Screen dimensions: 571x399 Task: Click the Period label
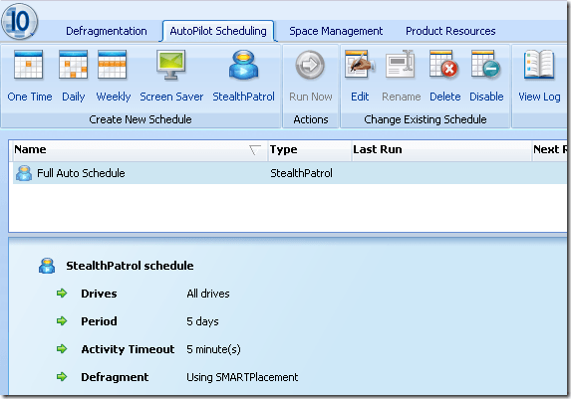pyautogui.click(x=99, y=321)
